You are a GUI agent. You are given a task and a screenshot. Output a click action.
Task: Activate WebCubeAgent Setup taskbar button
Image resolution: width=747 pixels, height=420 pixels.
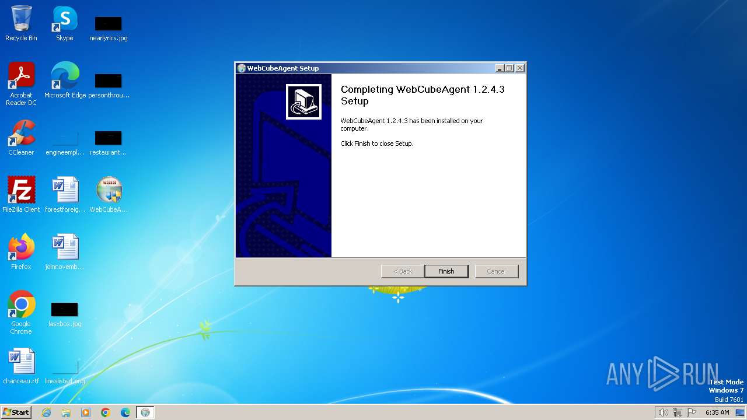click(145, 412)
